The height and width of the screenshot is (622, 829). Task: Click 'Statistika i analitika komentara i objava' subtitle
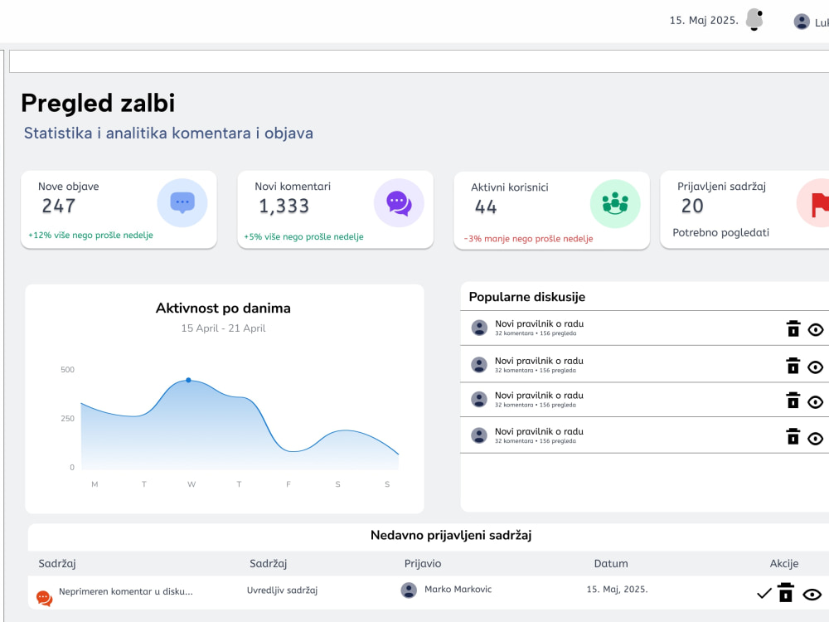pos(168,134)
